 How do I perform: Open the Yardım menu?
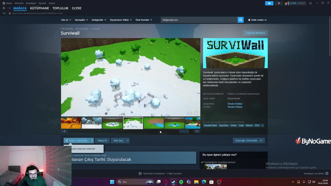click(52, 3)
